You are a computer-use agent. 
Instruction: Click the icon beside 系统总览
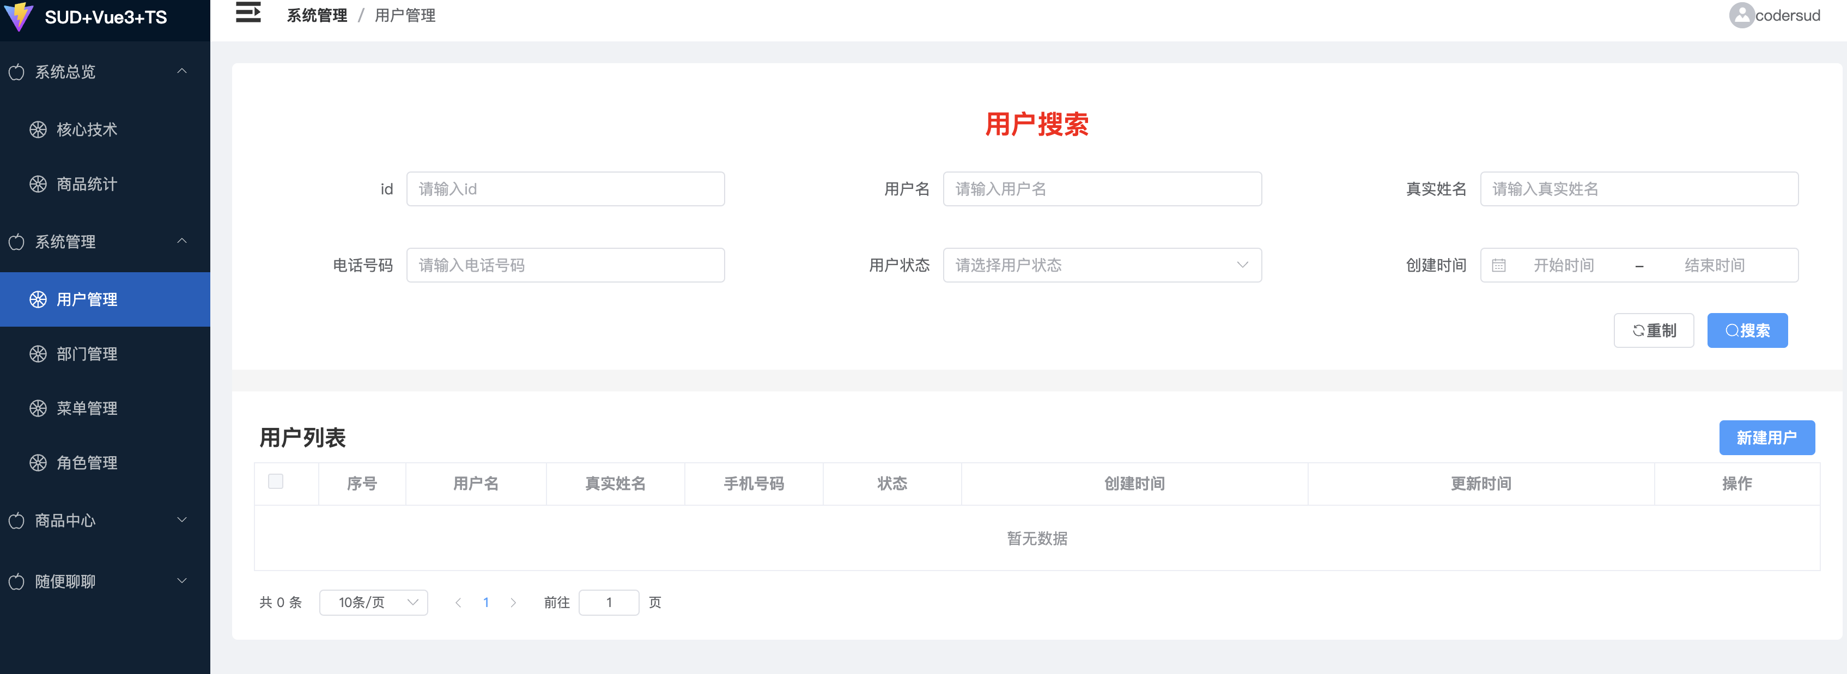coord(16,72)
